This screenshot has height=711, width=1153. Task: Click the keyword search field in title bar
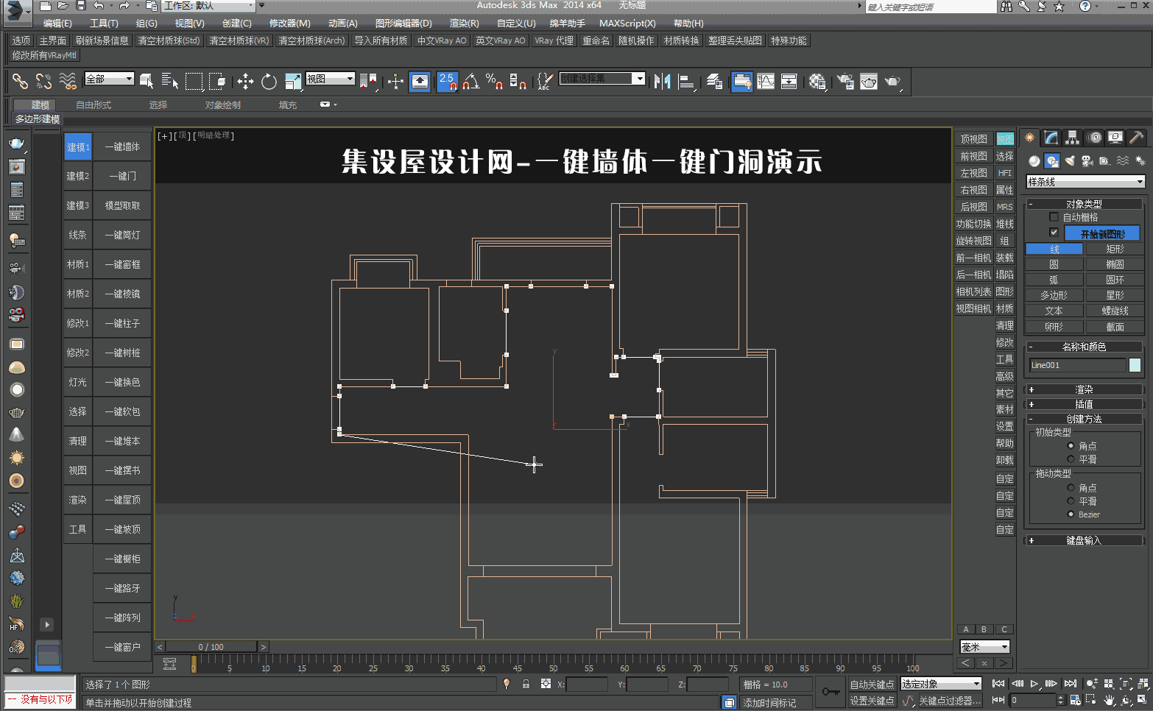931,7
